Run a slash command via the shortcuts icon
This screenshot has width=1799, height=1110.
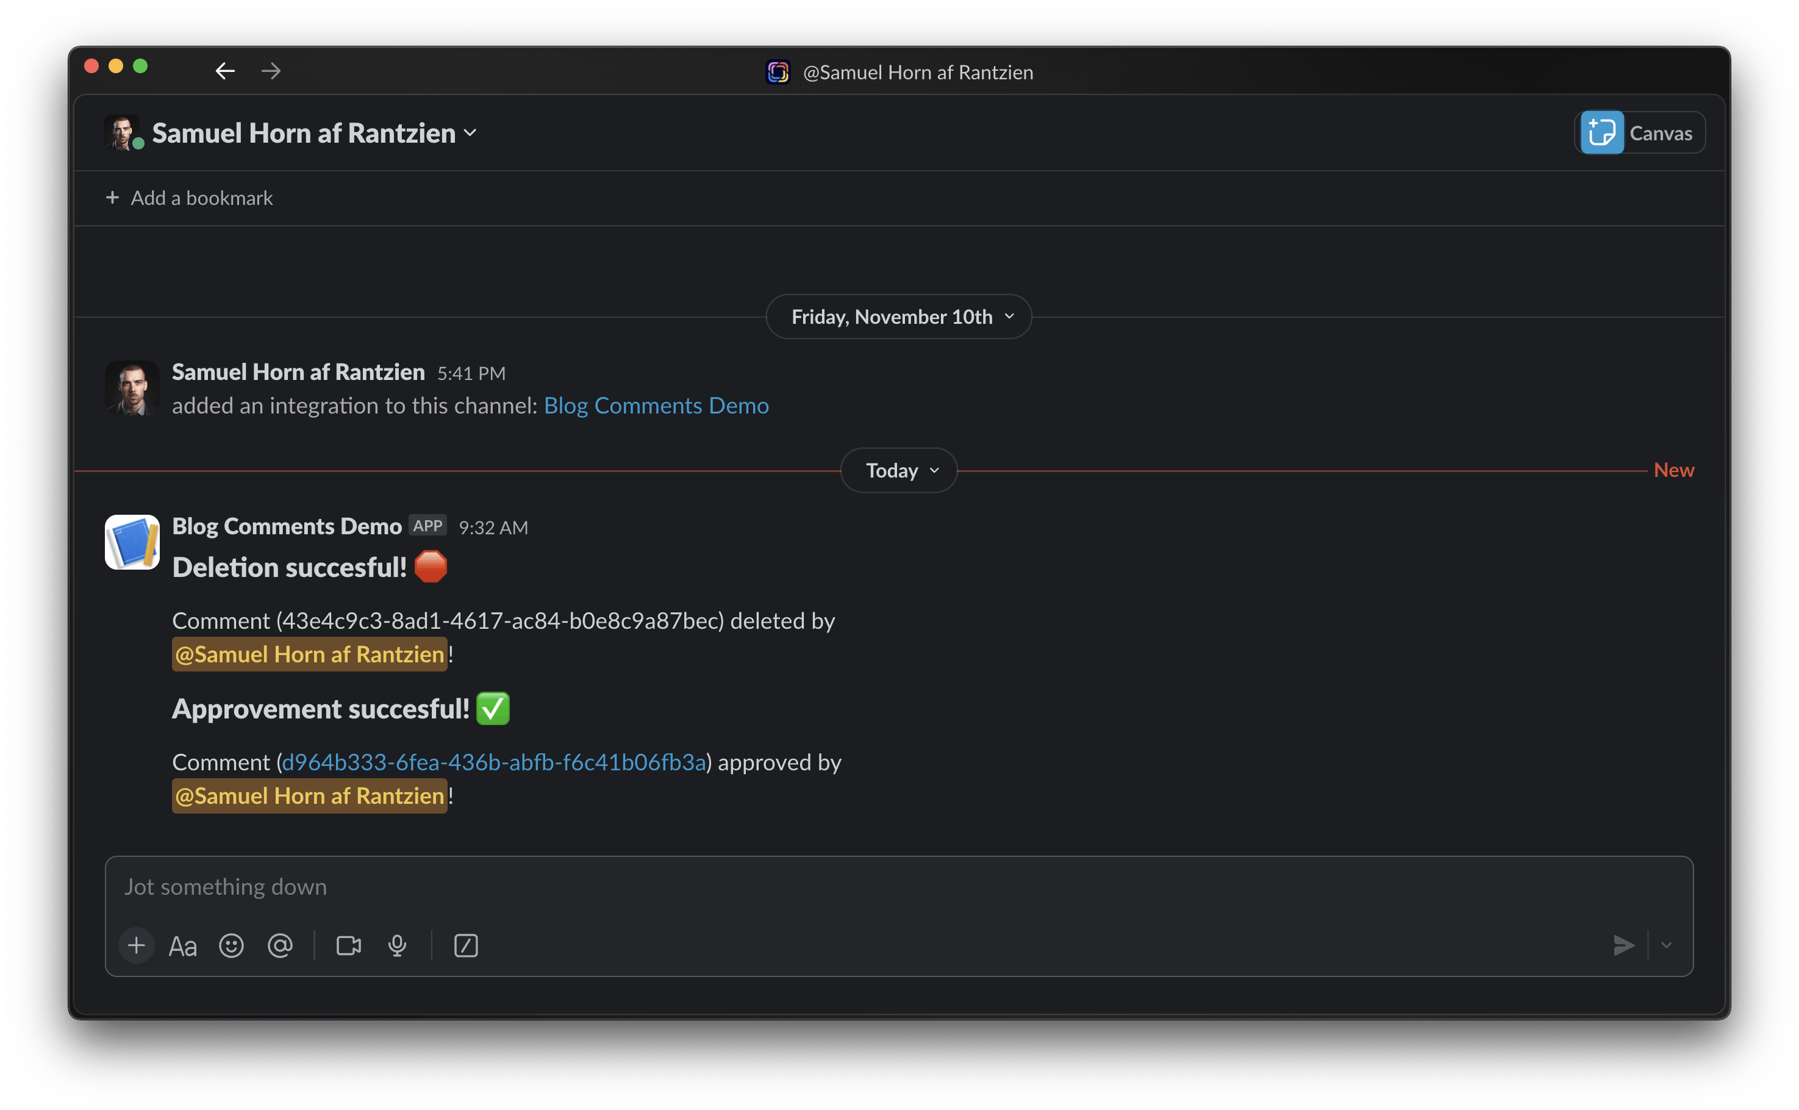pos(465,945)
